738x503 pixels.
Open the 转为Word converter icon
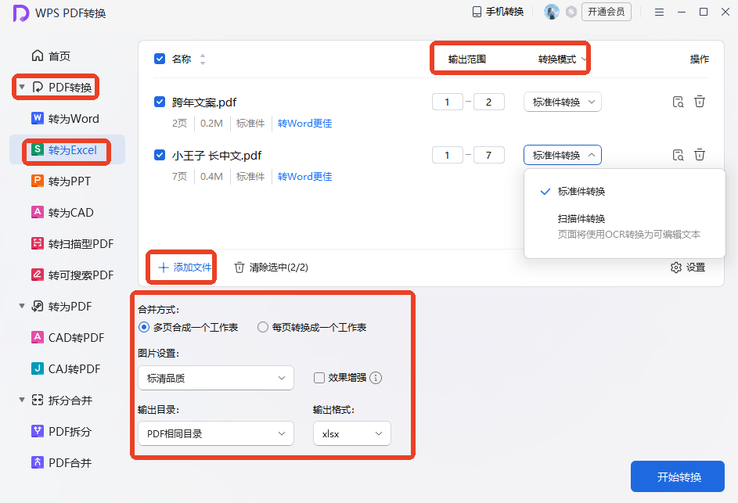[38, 118]
